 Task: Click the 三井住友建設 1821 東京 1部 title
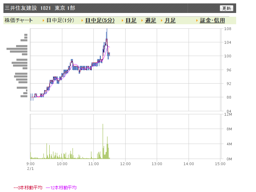(40, 8)
